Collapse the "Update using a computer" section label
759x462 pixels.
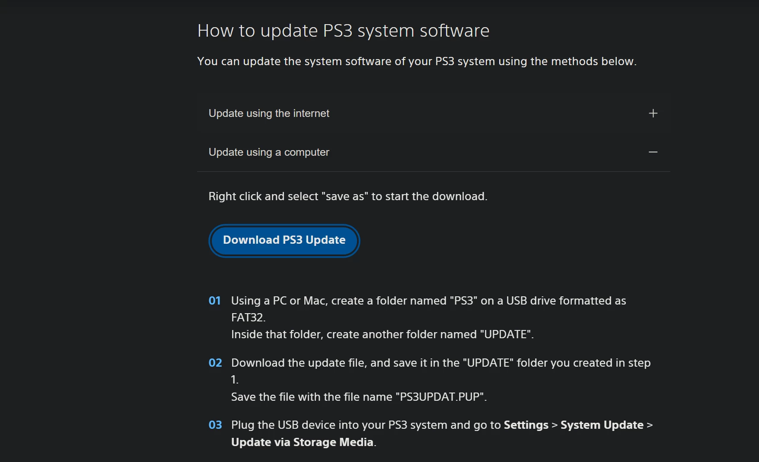tap(269, 152)
